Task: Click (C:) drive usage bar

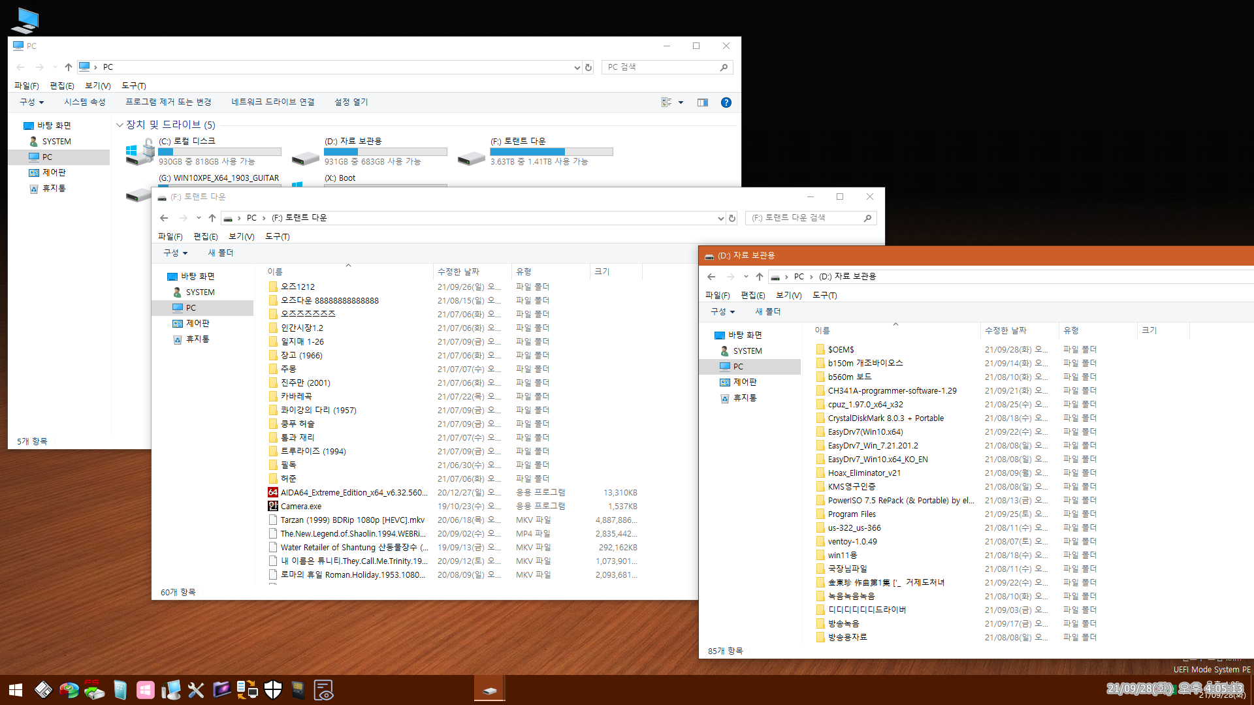Action: 219,151
